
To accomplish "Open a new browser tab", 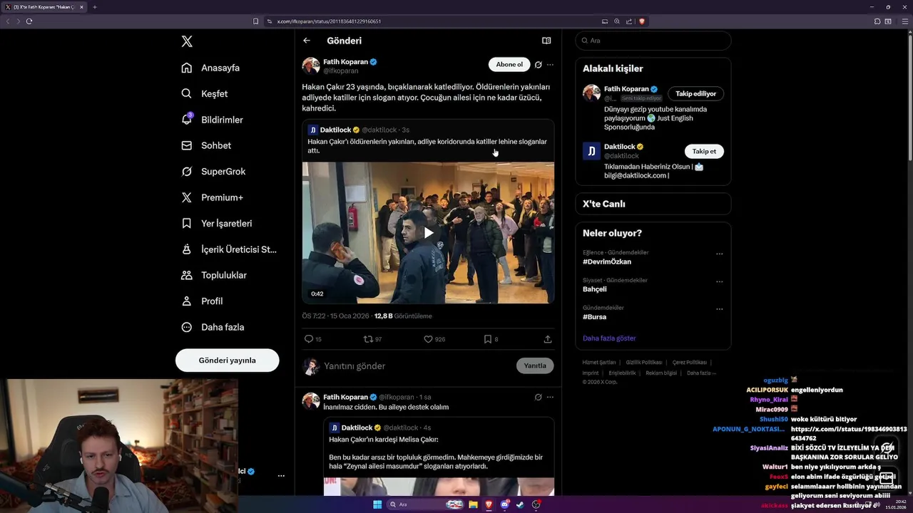I will pos(94,7).
